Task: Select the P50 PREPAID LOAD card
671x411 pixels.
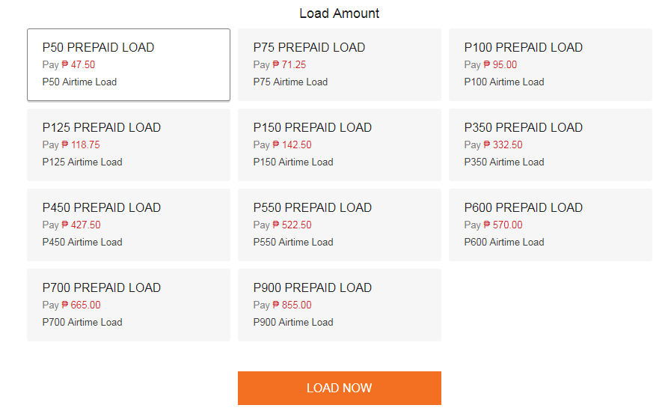Action: pos(128,64)
